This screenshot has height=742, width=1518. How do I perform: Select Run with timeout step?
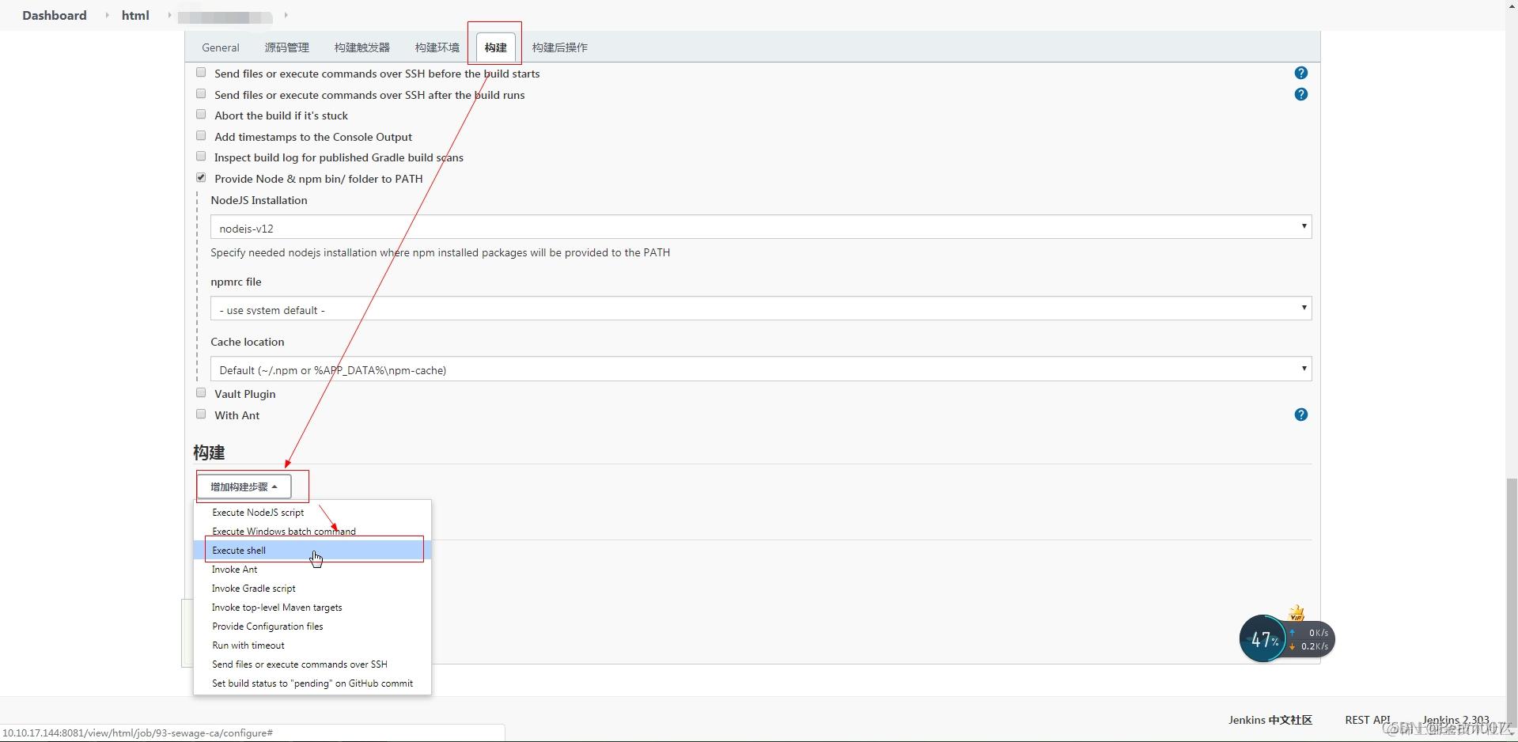[x=312, y=645]
